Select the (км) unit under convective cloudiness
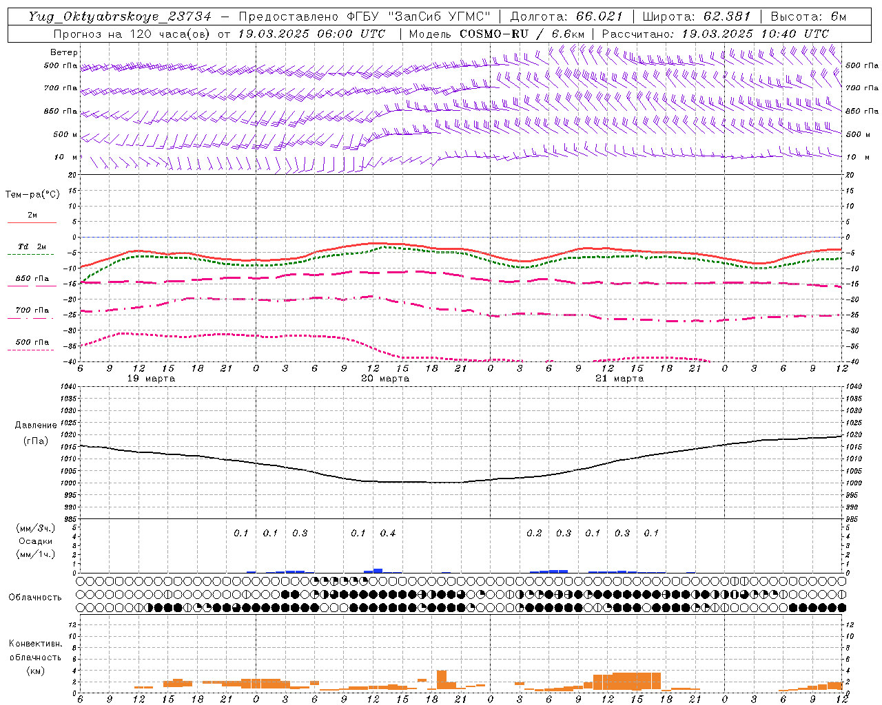 click(35, 671)
